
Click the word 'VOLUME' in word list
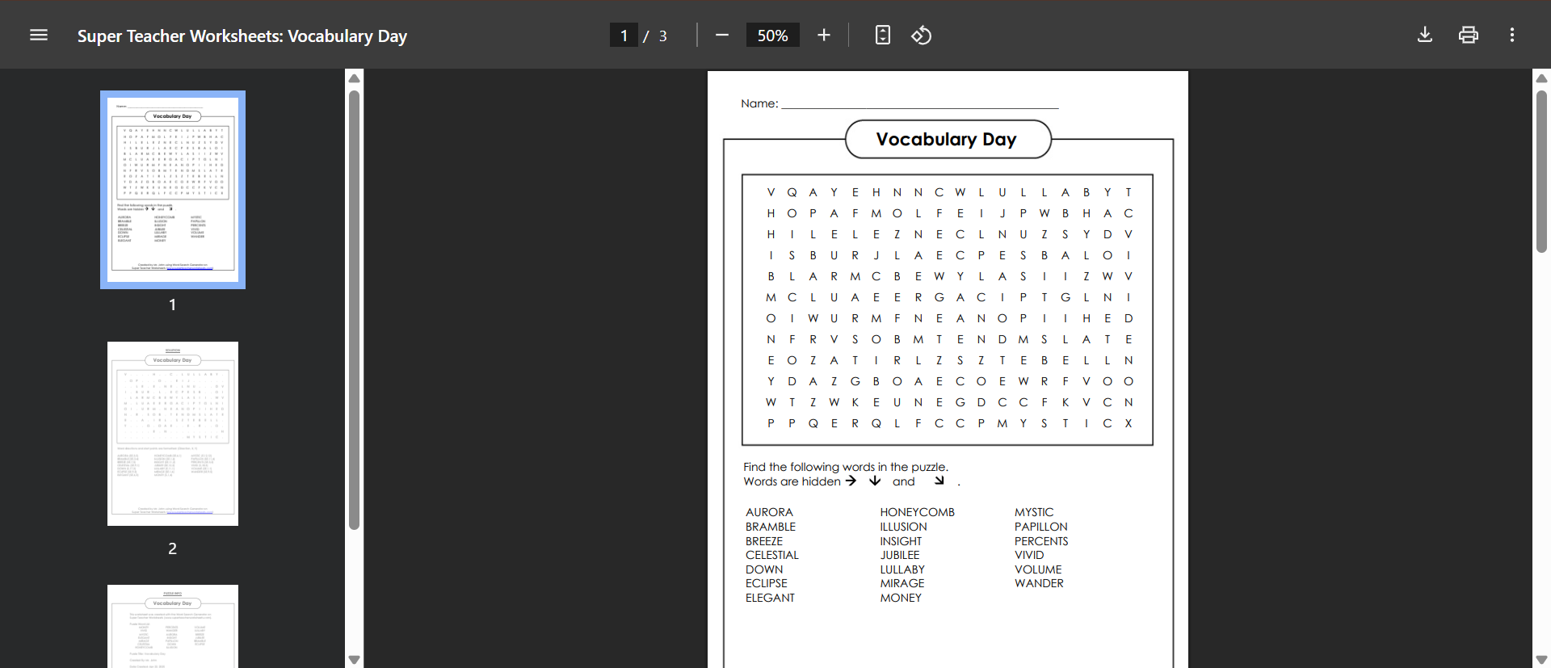tap(1038, 569)
